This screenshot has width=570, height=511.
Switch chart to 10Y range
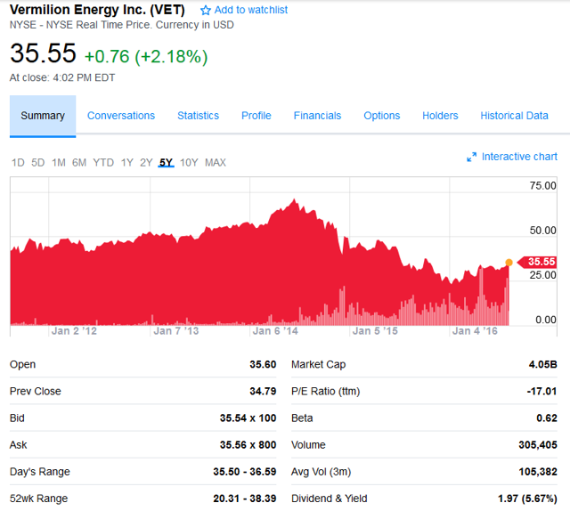point(189,162)
